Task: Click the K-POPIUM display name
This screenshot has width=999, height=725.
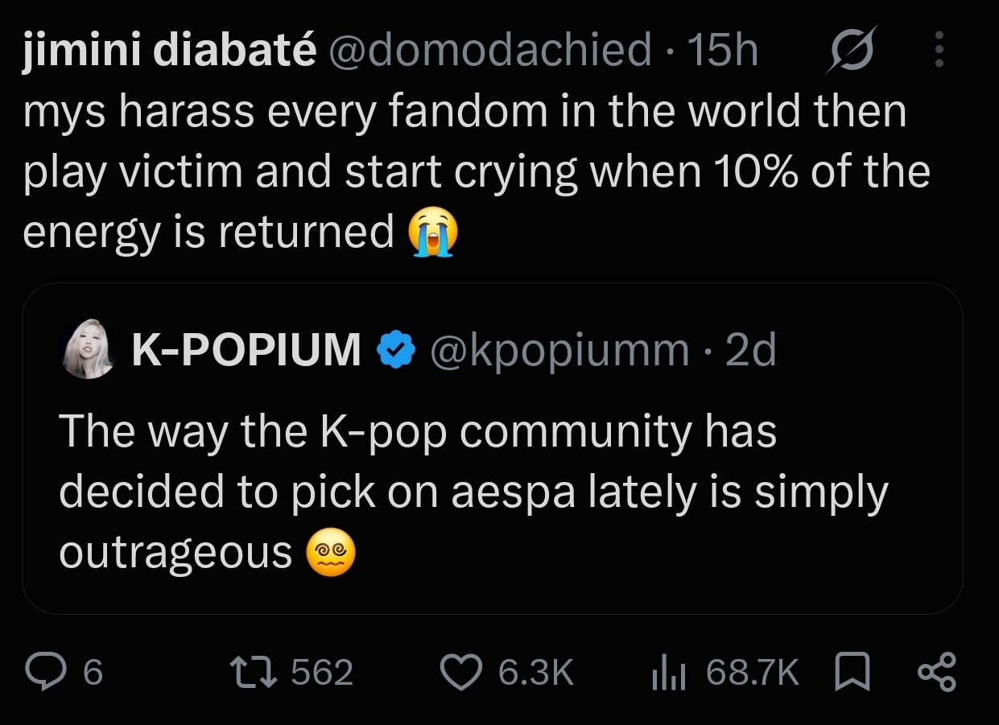Action: (246, 350)
